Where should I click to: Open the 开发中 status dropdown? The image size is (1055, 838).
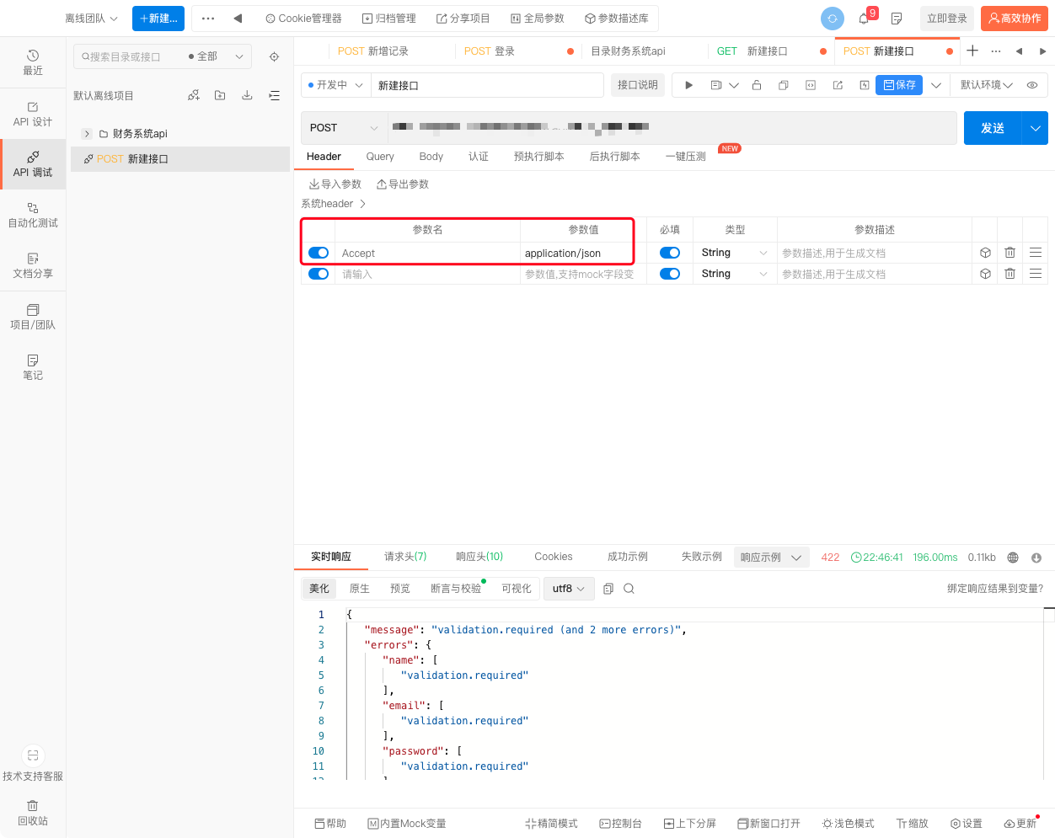pyautogui.click(x=335, y=85)
